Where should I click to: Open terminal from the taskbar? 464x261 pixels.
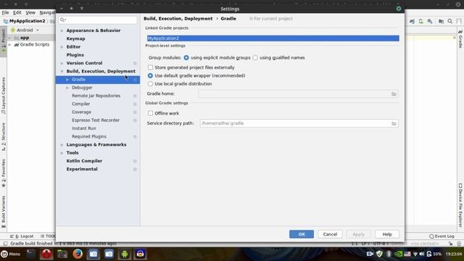[x=30, y=254]
